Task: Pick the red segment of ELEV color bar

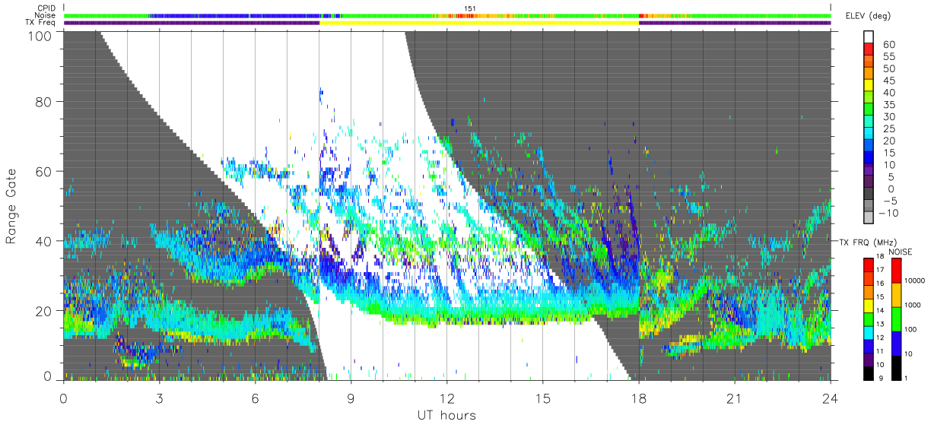Action: [869, 50]
